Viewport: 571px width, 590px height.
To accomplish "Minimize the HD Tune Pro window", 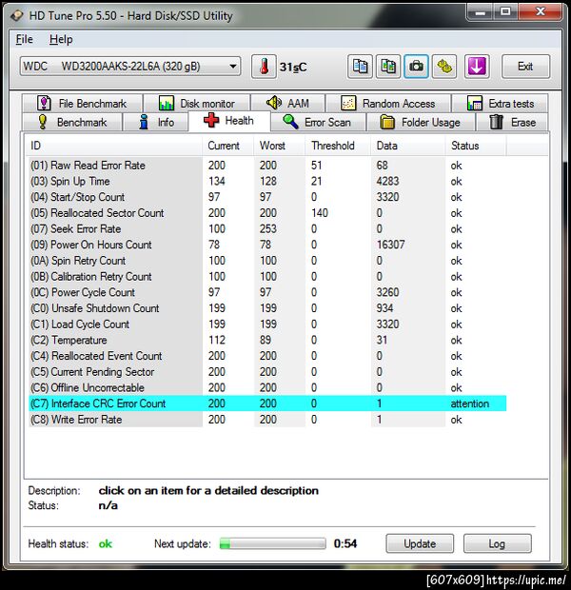I will pos(481,12).
